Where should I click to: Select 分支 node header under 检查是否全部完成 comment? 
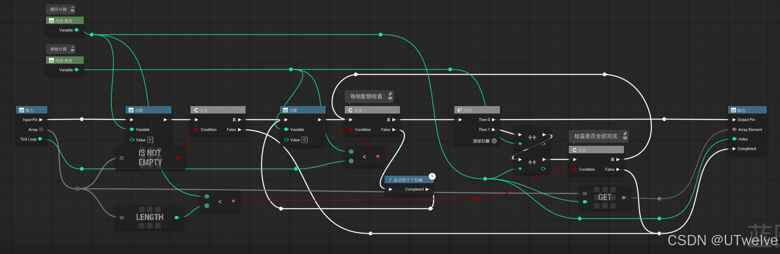click(596, 150)
